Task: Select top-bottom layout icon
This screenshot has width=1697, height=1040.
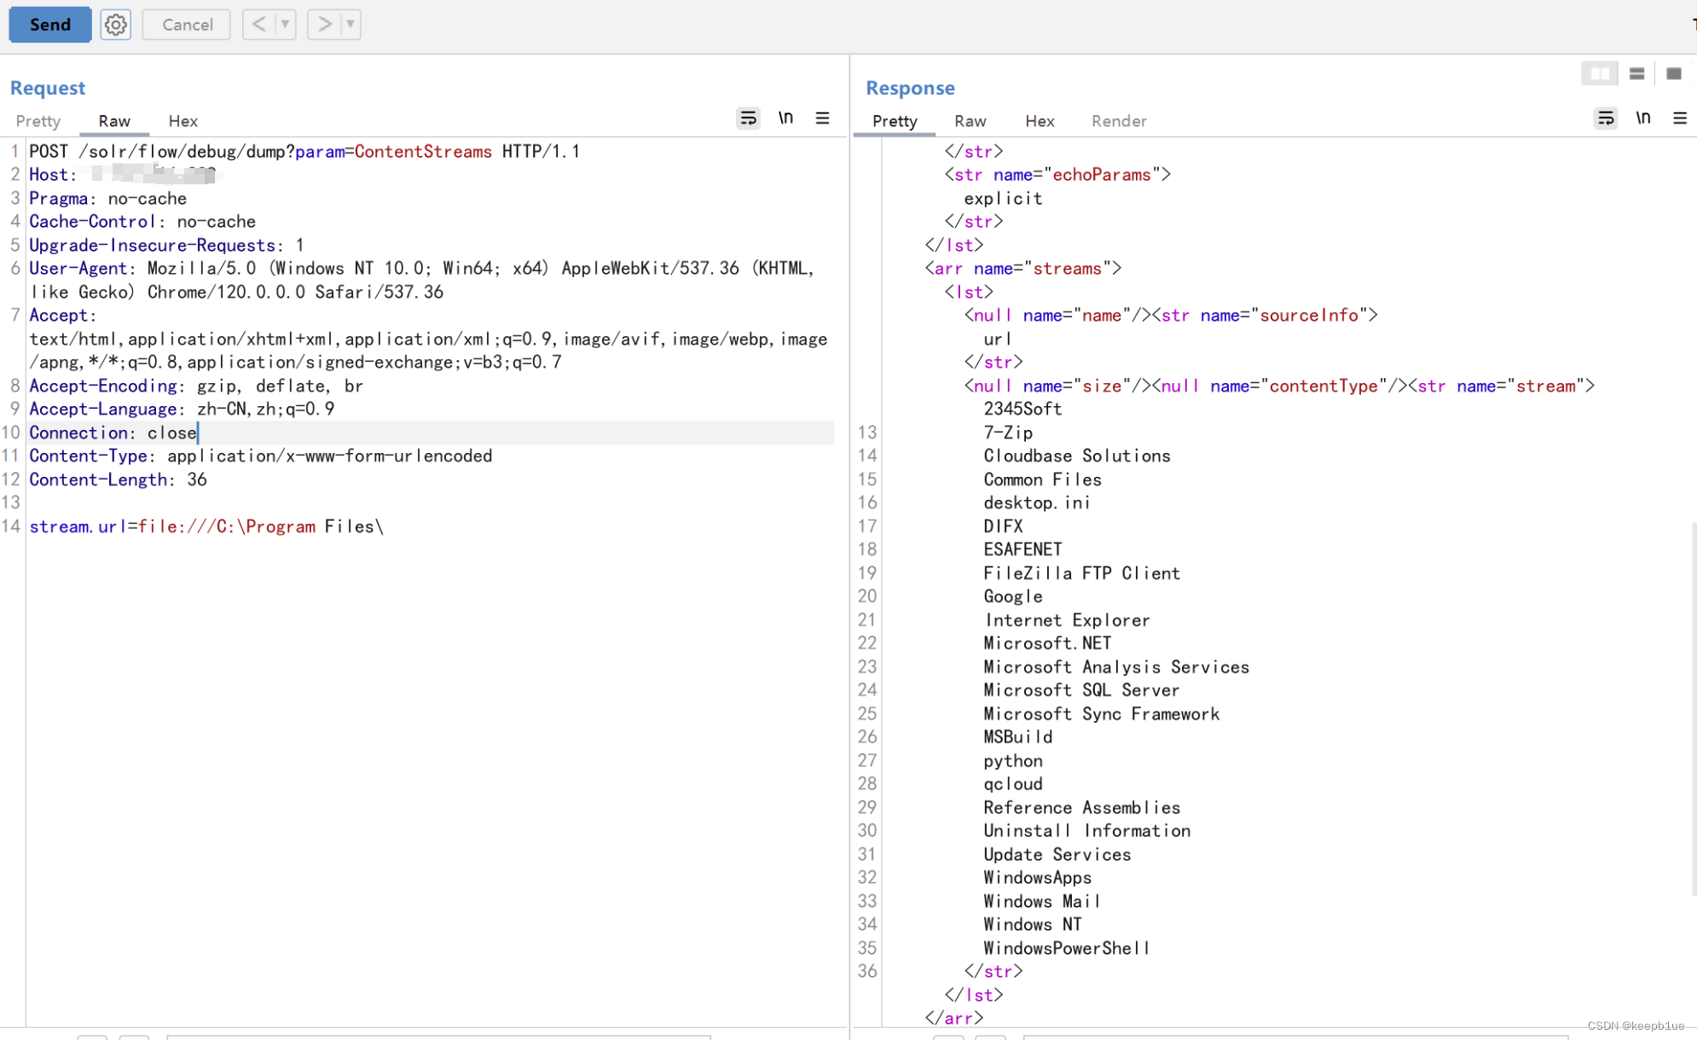Action: [x=1636, y=73]
